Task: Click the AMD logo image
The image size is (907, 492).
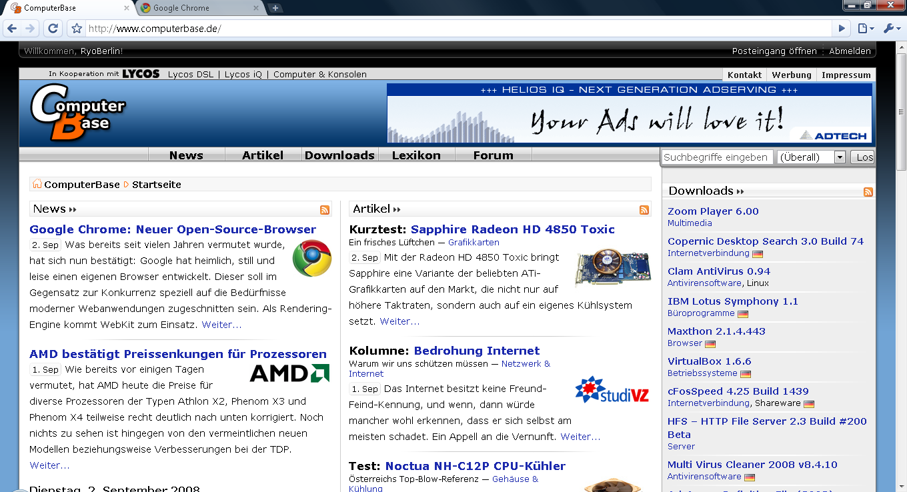Action: 289,373
